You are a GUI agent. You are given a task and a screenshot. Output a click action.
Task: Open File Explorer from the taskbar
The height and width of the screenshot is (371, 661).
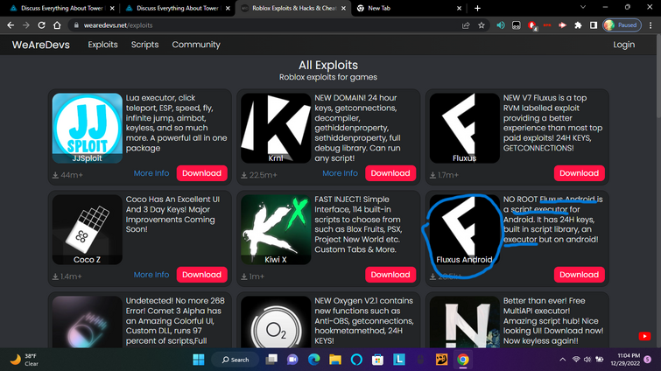coord(335,360)
